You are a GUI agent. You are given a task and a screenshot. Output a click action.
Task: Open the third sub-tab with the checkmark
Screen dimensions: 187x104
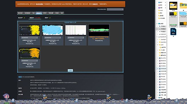[47, 18]
